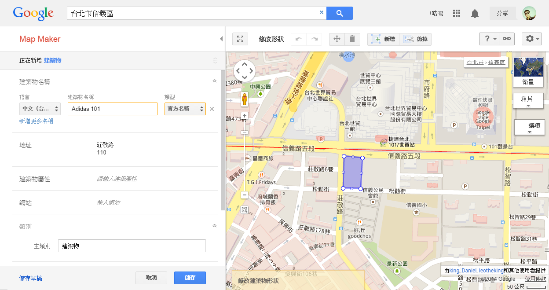Collapse the Map Maker side panel
The image size is (549, 290).
pyautogui.click(x=221, y=39)
